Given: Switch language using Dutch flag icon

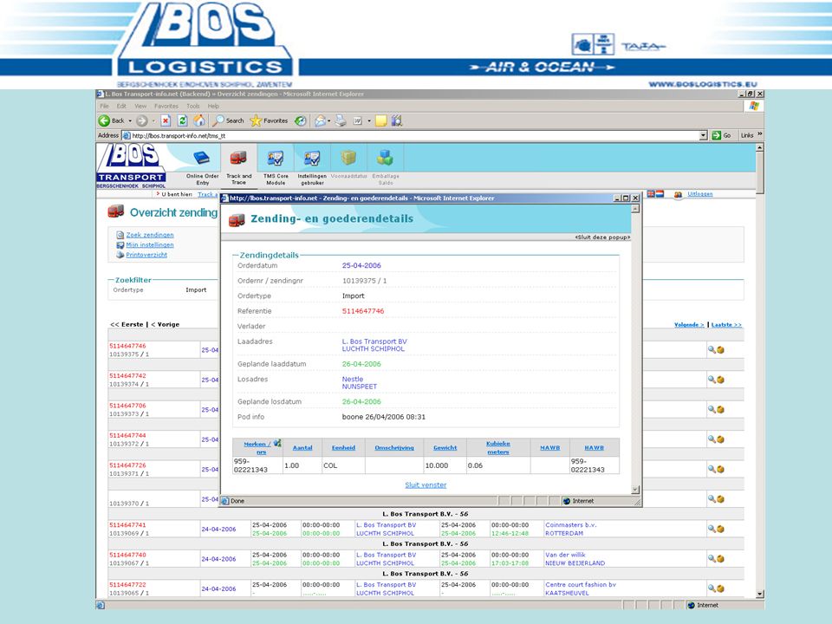Looking at the screenshot, I should tap(660, 194).
